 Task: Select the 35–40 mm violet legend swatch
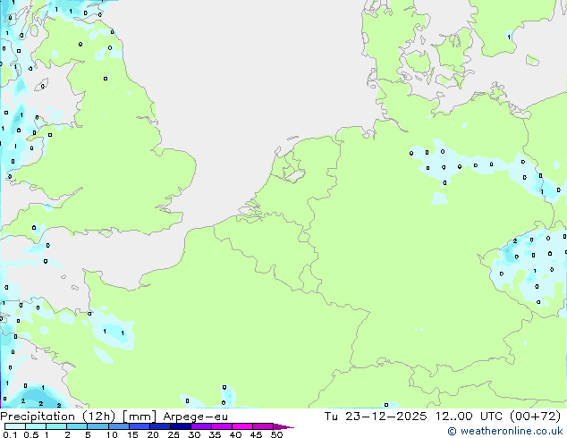221,426
